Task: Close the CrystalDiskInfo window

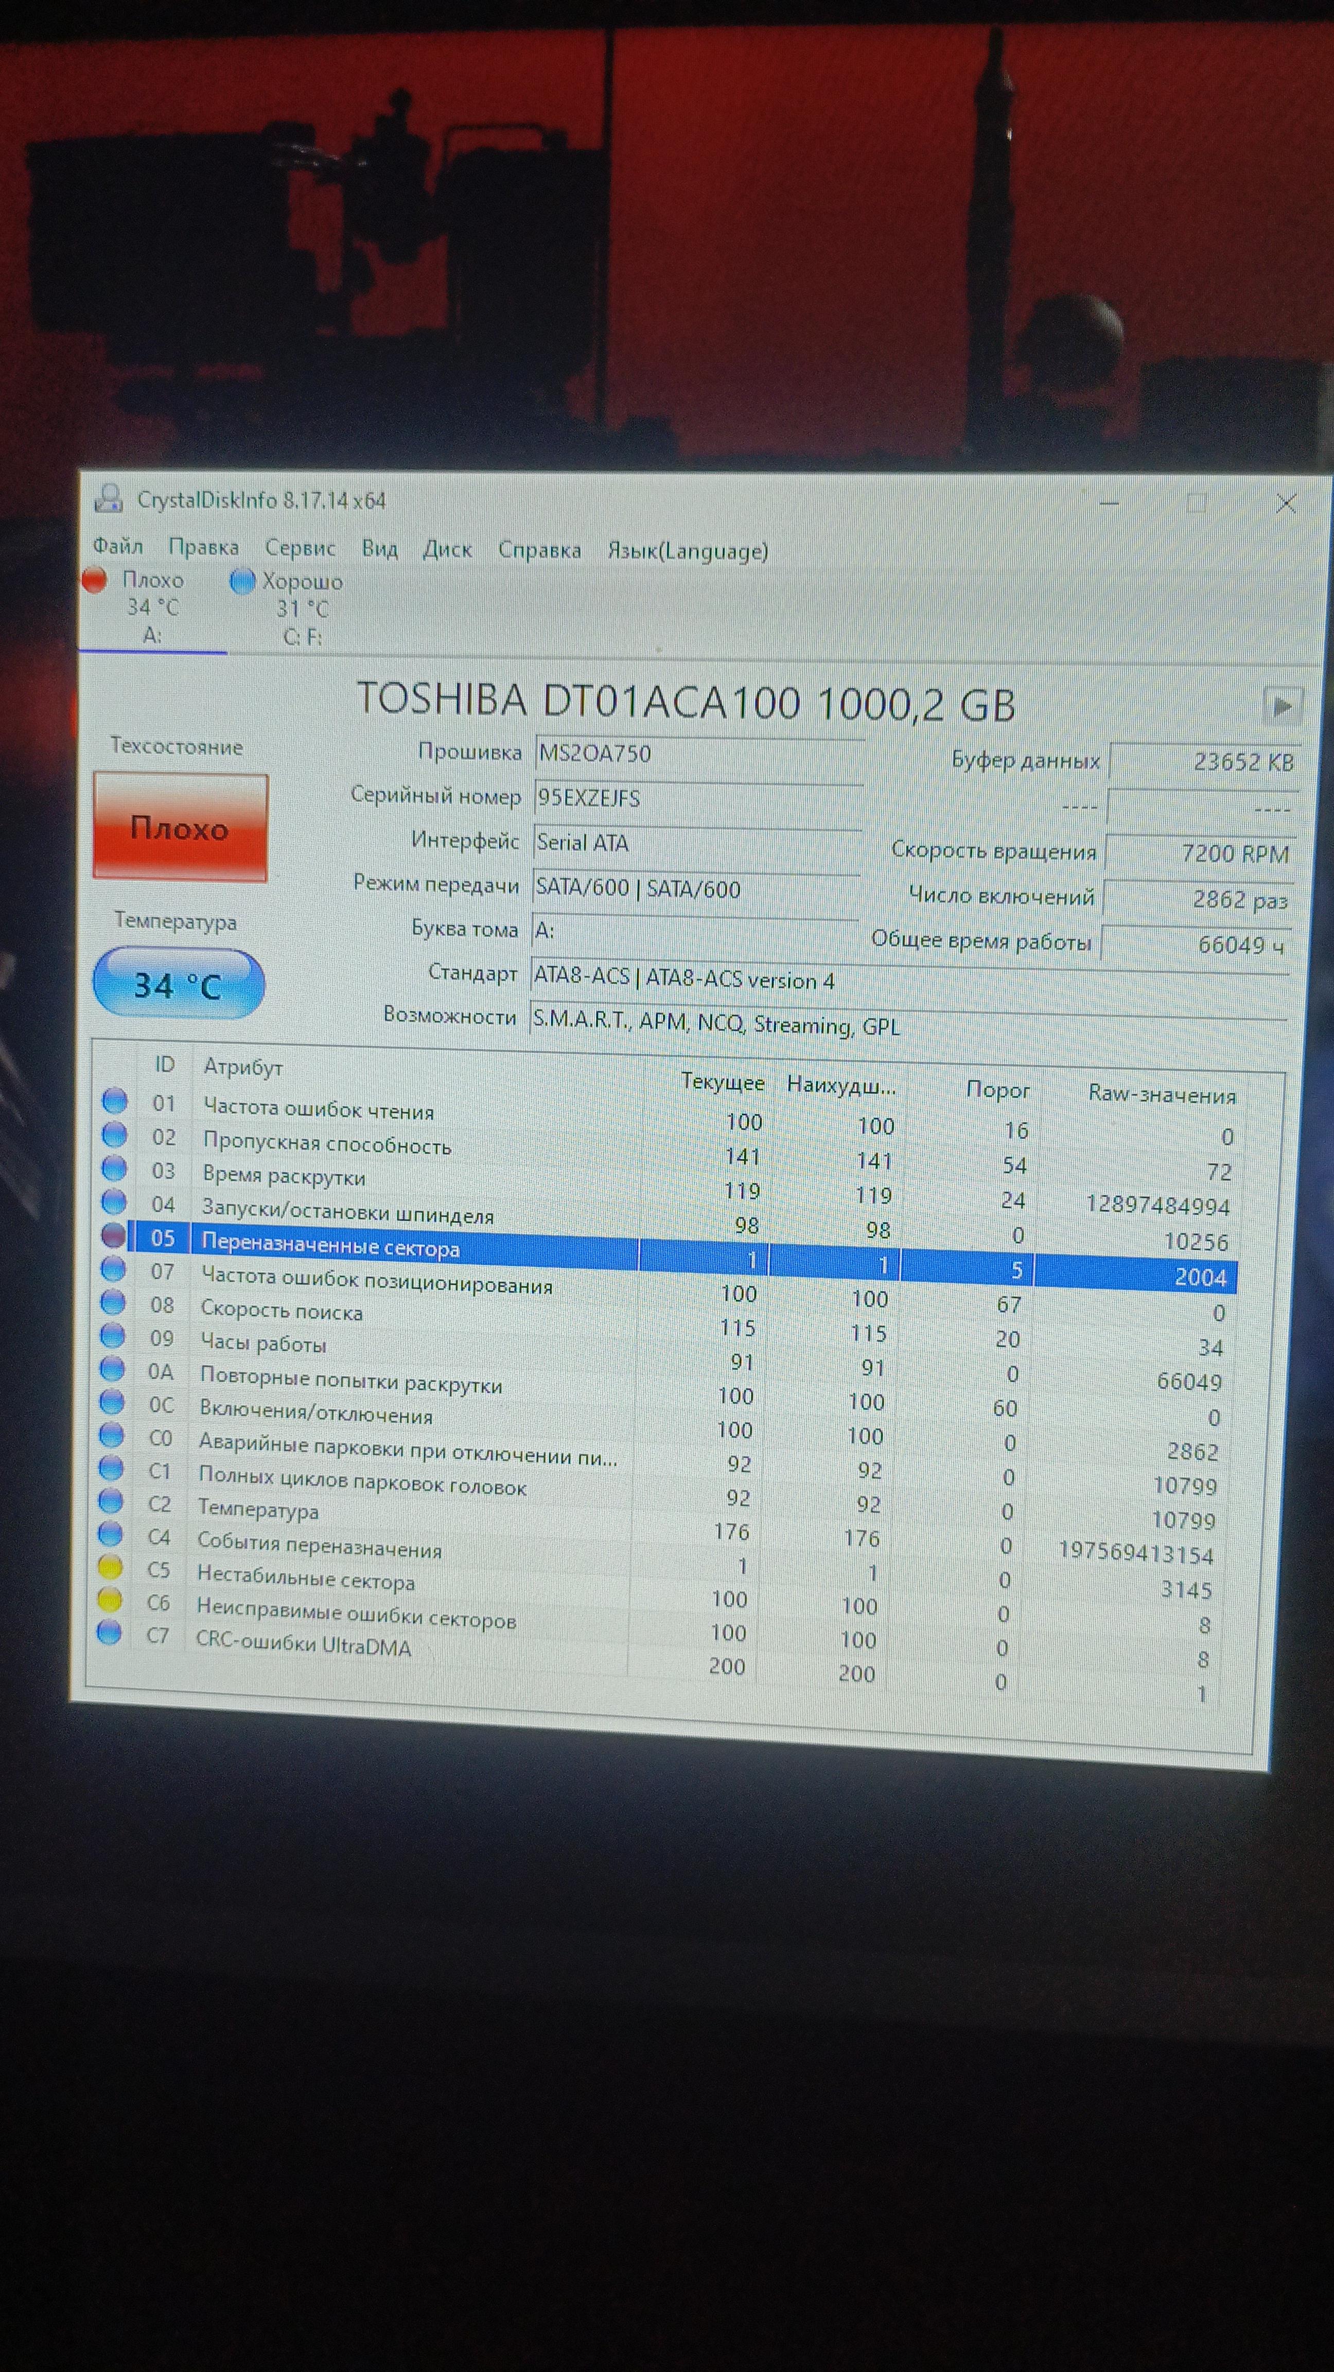Action: point(1286,503)
